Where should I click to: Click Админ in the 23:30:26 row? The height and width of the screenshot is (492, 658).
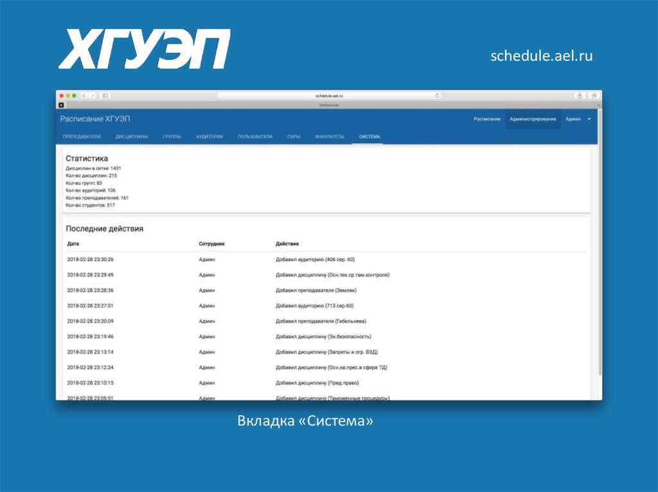[206, 259]
